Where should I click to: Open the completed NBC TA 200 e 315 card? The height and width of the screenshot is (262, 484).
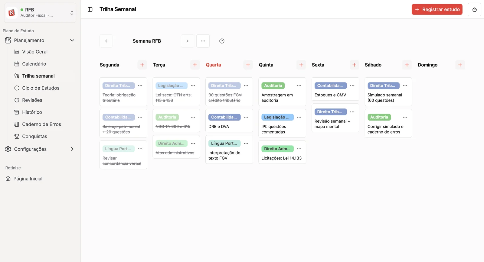point(176,121)
